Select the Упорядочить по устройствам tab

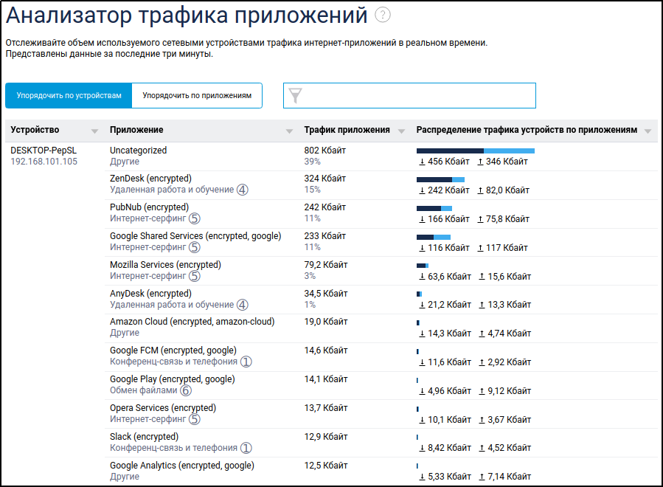point(68,95)
